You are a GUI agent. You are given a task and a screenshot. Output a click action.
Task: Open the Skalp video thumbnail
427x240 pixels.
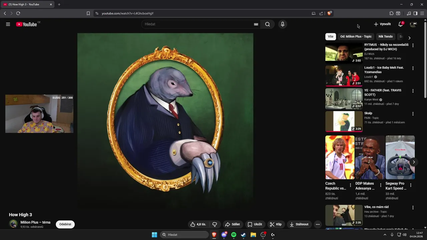point(344,121)
